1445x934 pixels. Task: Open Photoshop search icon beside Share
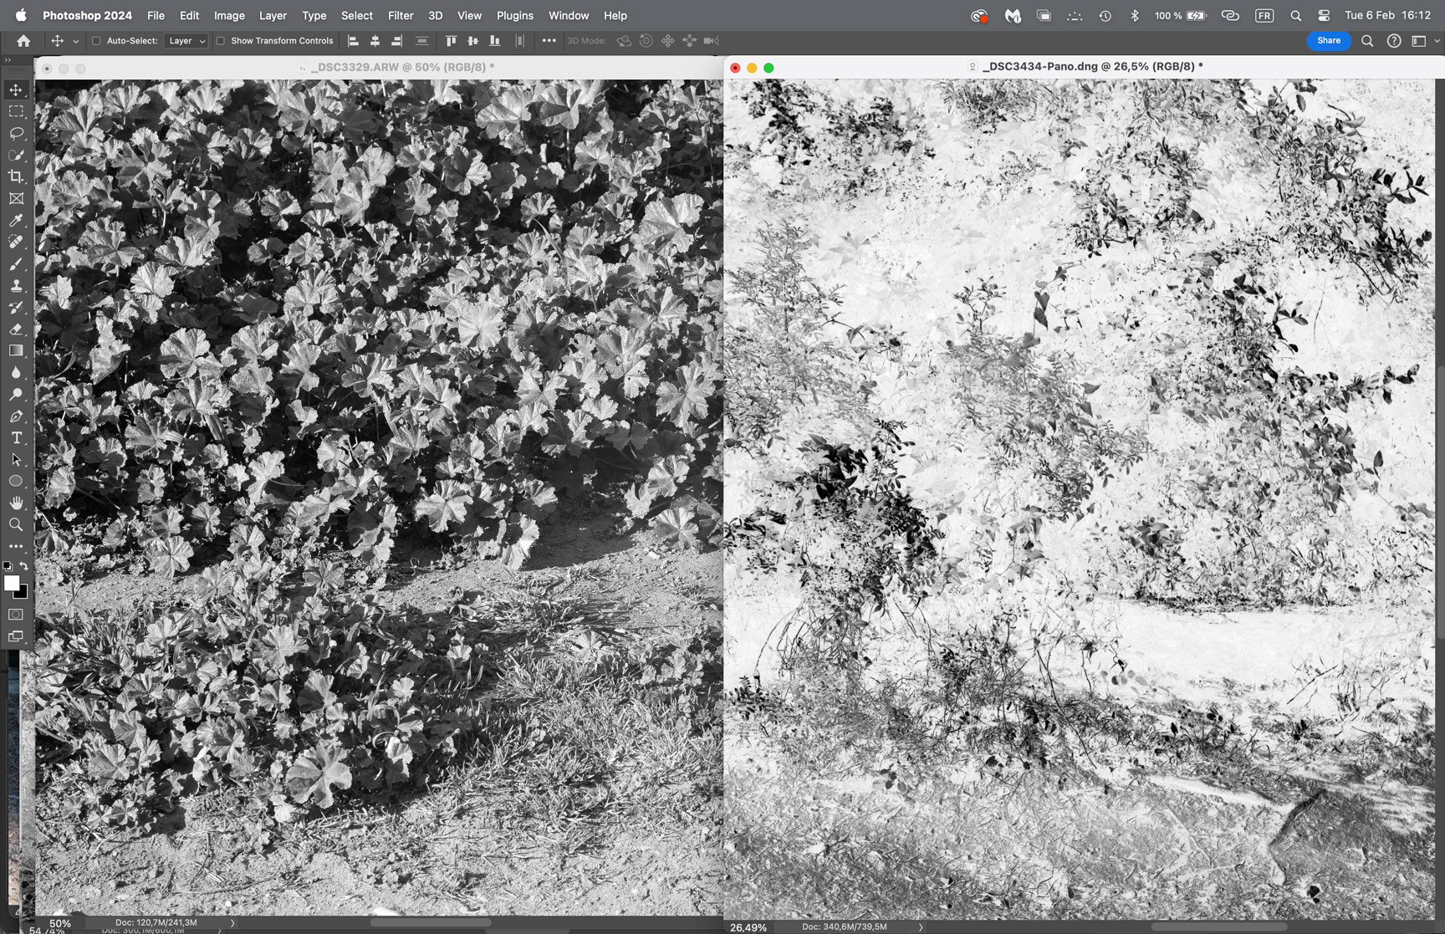(x=1367, y=40)
